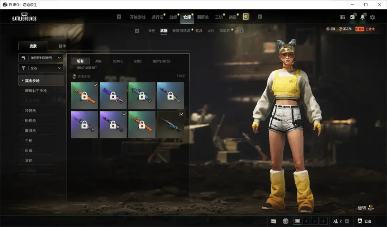
Task: Expand the 按获得时间排列 sort dropdown
Action: pyautogui.click(x=41, y=58)
